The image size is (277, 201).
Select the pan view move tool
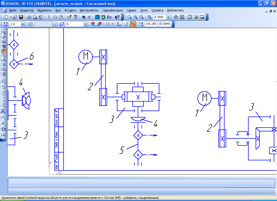pos(176,17)
